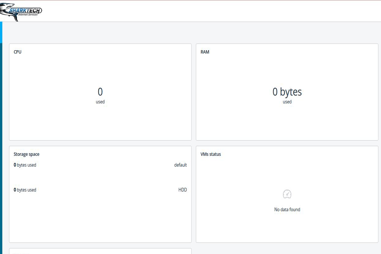Click the RAM card title
381x254 pixels.
tap(205, 52)
